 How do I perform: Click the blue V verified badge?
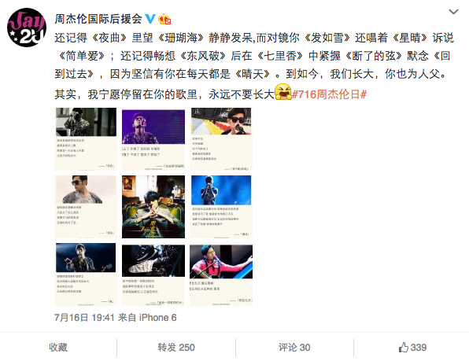pyautogui.click(x=150, y=19)
